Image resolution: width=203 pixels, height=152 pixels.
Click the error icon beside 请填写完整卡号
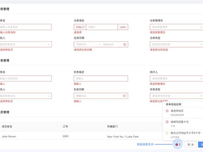[167, 122]
